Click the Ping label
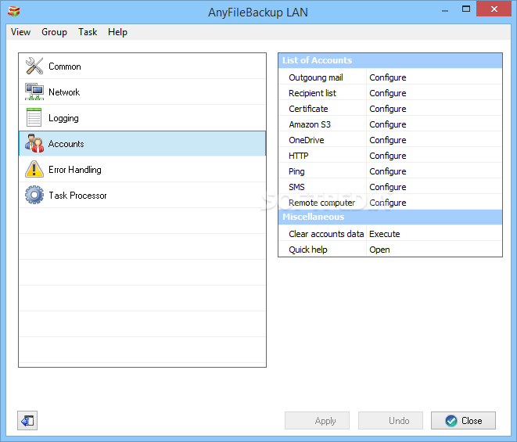The width and height of the screenshot is (517, 442). point(296,171)
